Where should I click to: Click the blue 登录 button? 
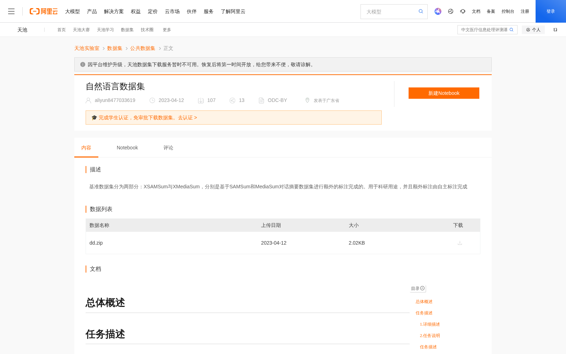[551, 11]
